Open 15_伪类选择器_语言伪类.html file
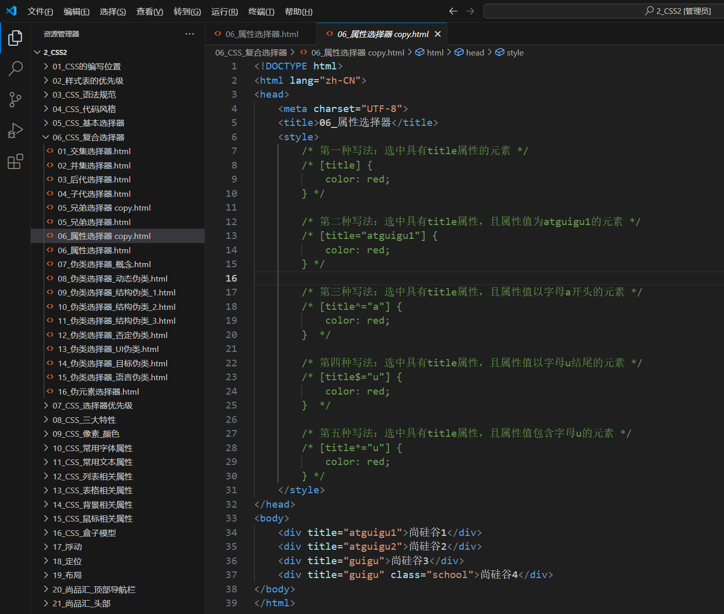This screenshot has height=614, width=724. (x=118, y=377)
